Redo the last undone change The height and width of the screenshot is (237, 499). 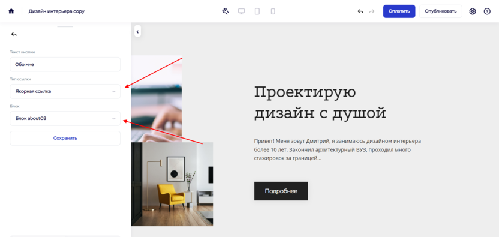tap(372, 11)
